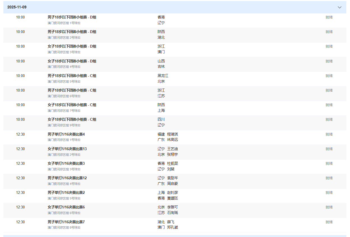This screenshot has height=237, width=350.
Task: Click player name 石洵瑶
Action: (x=172, y=213)
